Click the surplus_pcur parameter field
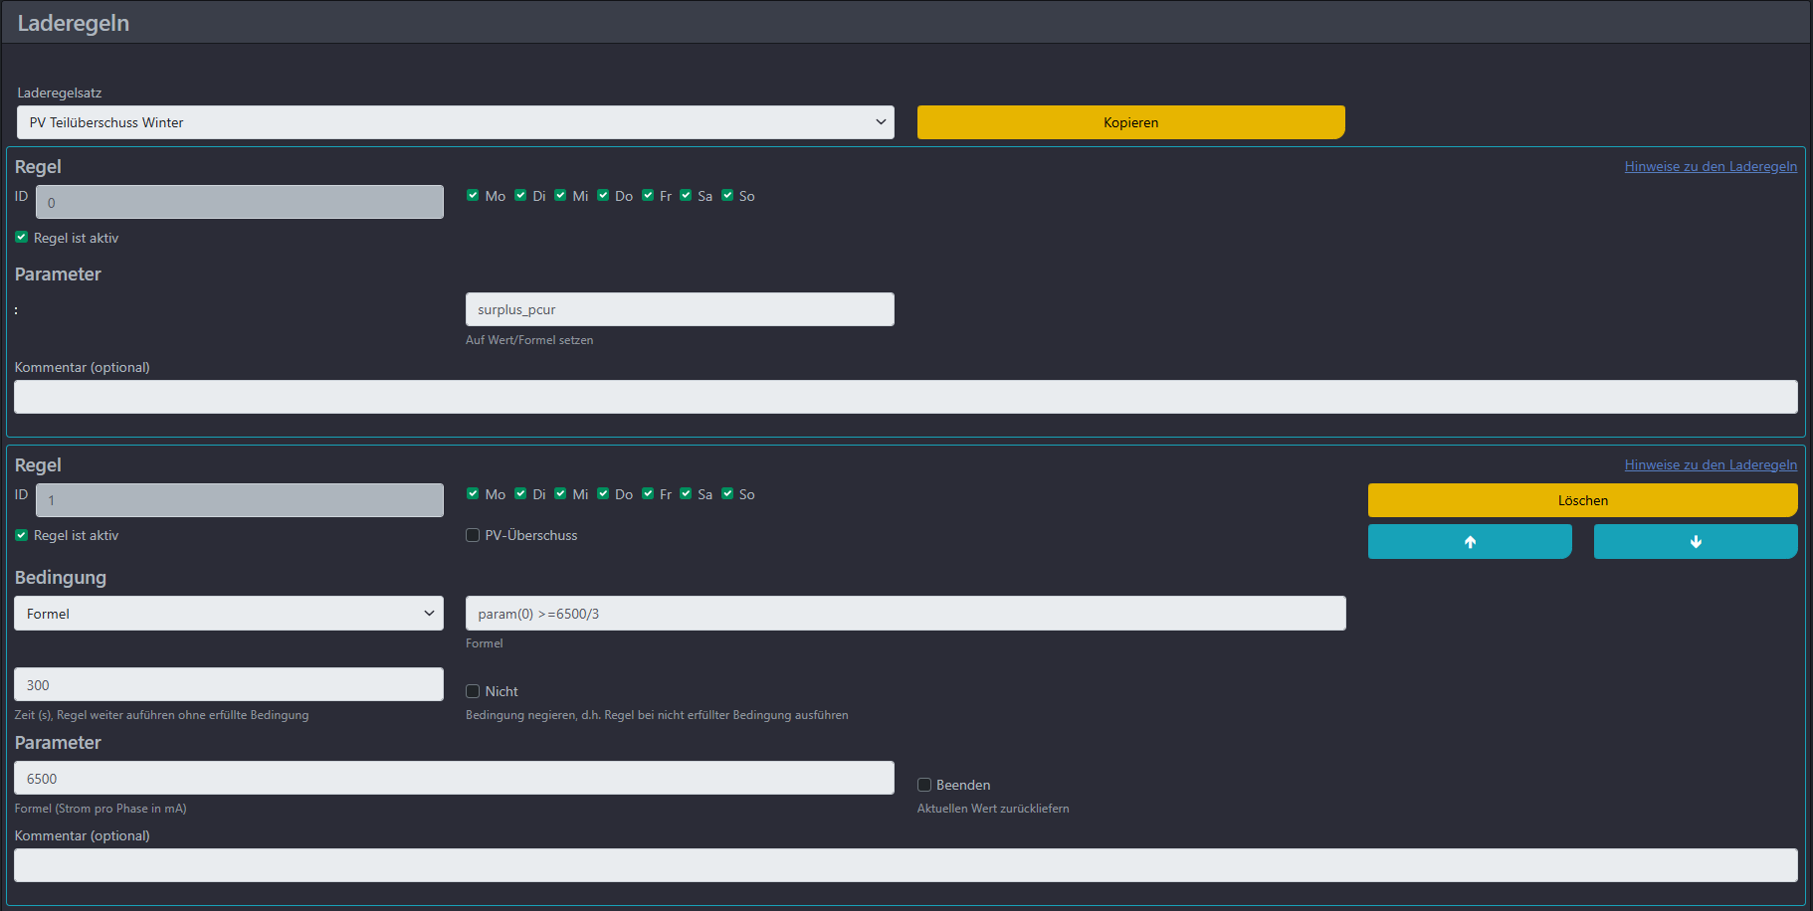The image size is (1813, 911). tap(679, 309)
